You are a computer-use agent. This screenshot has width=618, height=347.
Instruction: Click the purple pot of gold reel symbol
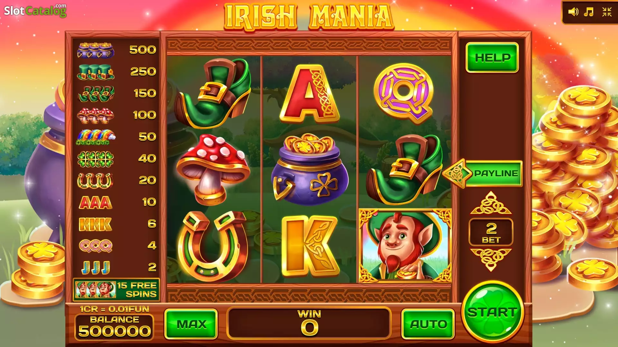pyautogui.click(x=310, y=169)
